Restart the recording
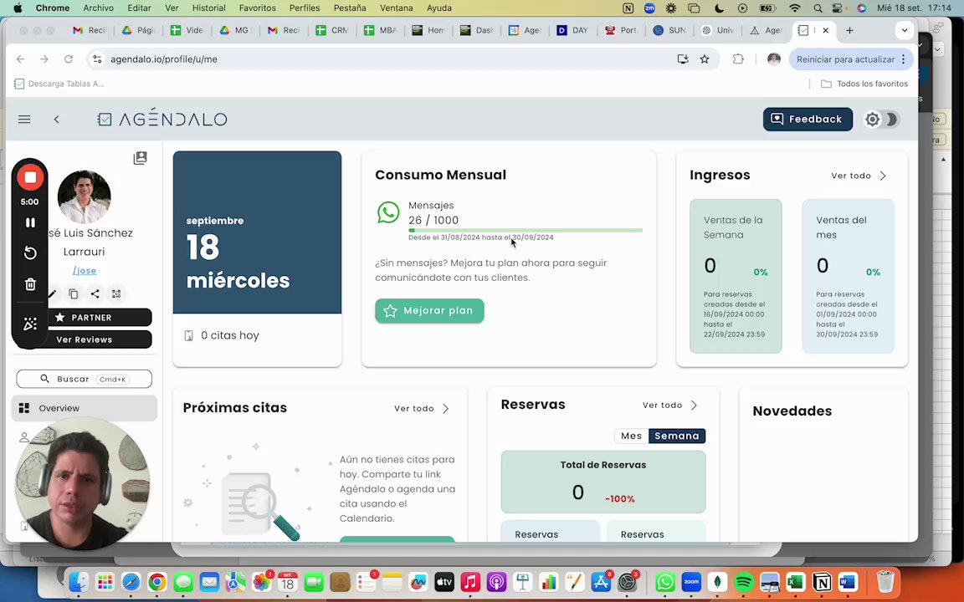This screenshot has width=964, height=602. [x=30, y=253]
